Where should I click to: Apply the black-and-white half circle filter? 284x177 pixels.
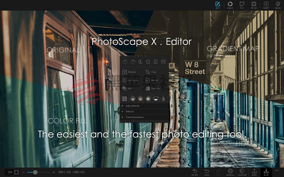(x=155, y=99)
